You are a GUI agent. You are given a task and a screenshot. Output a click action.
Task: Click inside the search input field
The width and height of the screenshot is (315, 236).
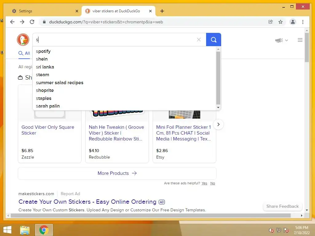point(114,40)
